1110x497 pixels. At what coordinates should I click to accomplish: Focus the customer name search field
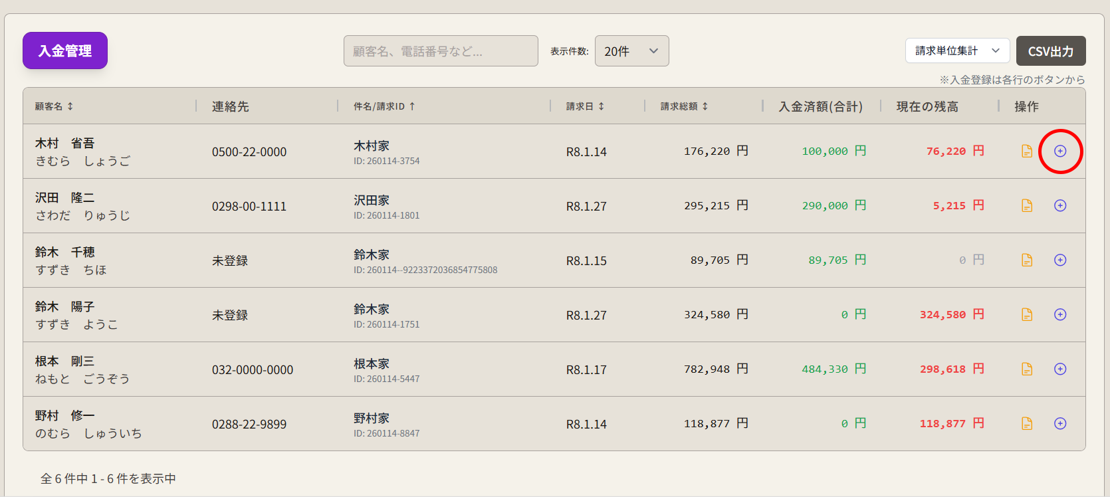point(440,51)
